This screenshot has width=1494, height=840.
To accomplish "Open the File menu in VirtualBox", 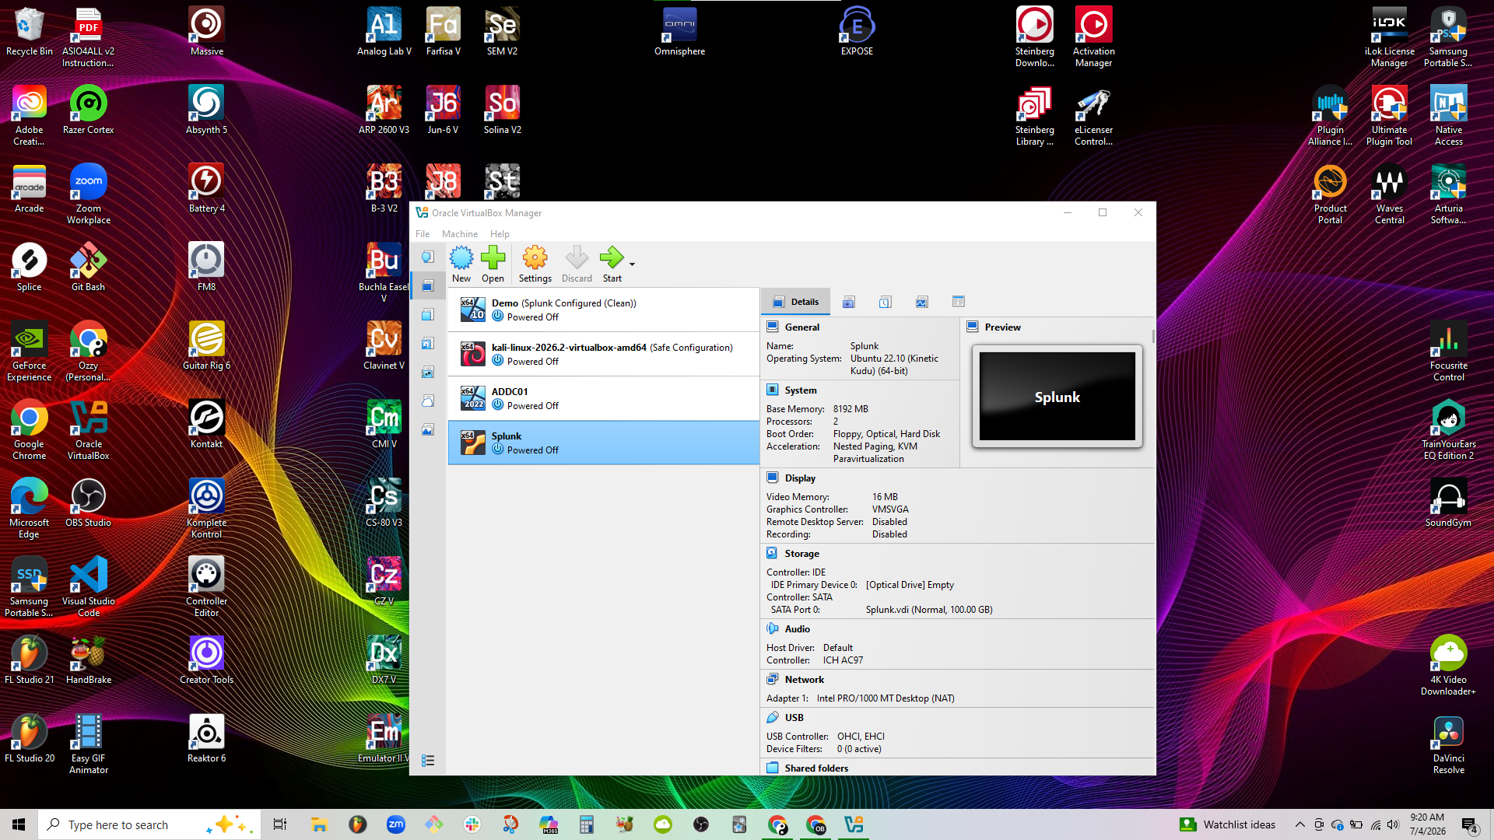I will [423, 234].
